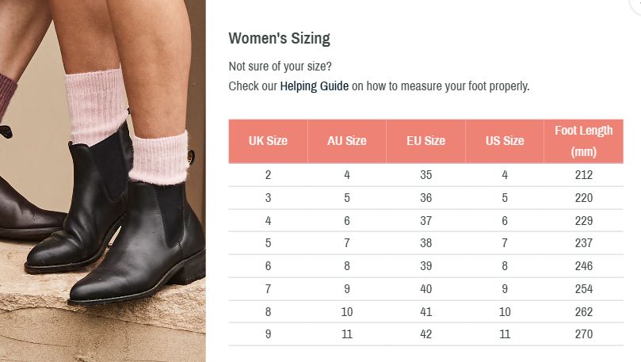Viewport: 641px width, 362px height.
Task: Click EU size 35 cell
Action: pyautogui.click(x=425, y=175)
